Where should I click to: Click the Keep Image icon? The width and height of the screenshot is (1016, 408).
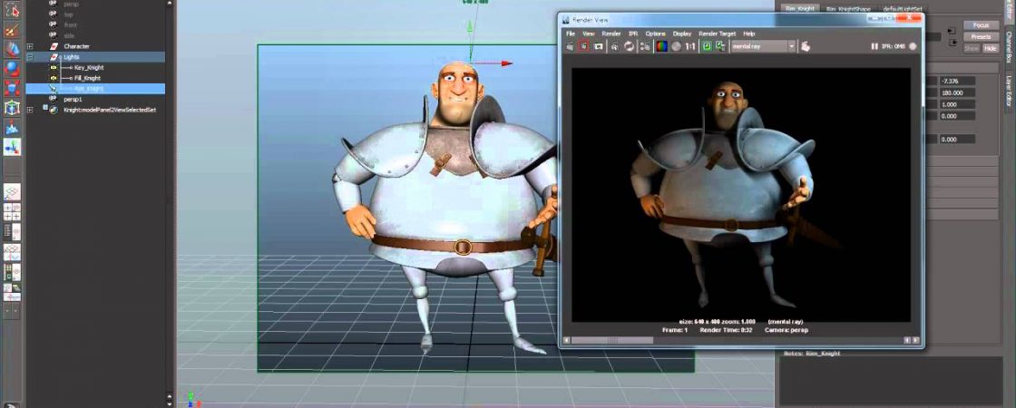(x=707, y=46)
